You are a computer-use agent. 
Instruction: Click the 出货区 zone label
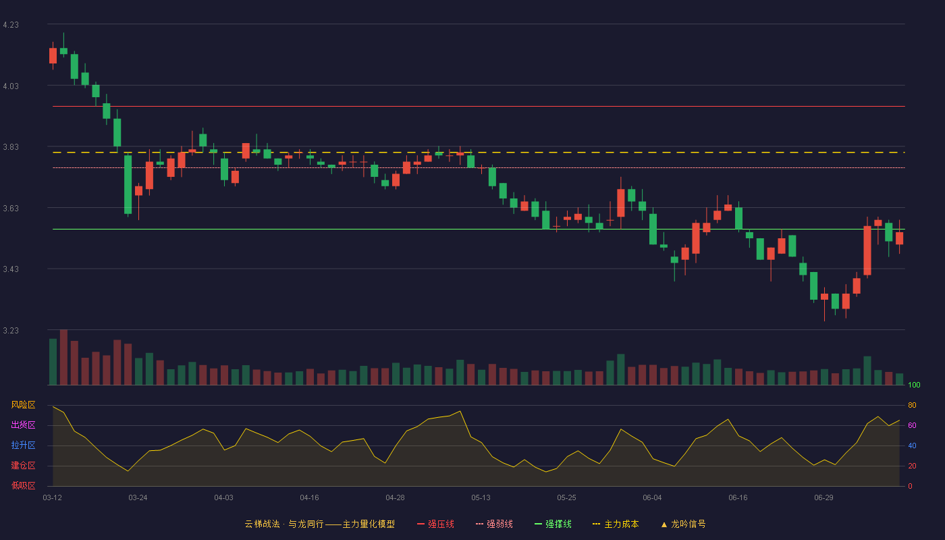(x=23, y=425)
